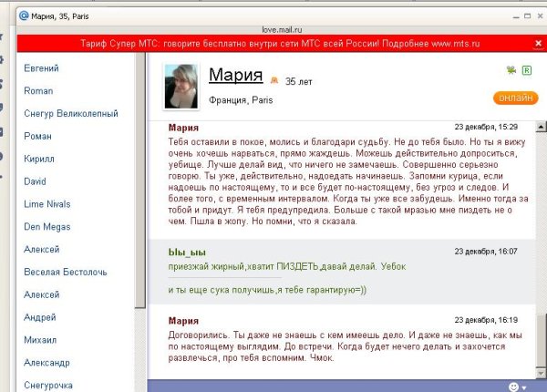The image size is (547, 392).
Task: Open chat with Снегур Великолепный
Action: [x=69, y=113]
